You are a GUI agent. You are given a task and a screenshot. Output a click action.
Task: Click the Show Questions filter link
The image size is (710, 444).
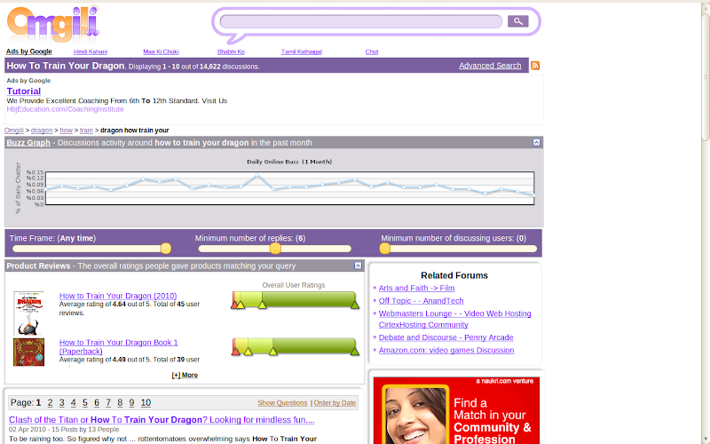point(282,403)
